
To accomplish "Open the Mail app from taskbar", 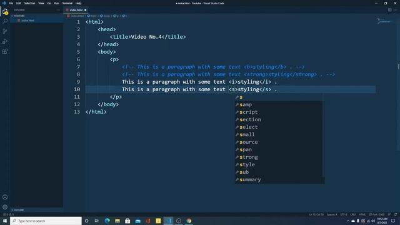I will 137,221.
